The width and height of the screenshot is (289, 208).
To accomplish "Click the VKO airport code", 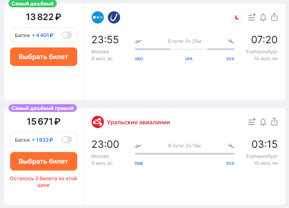I will click(139, 59).
